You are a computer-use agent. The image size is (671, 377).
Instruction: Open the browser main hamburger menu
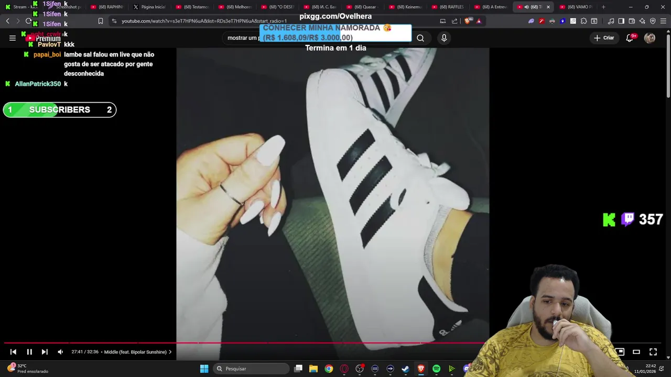click(663, 21)
